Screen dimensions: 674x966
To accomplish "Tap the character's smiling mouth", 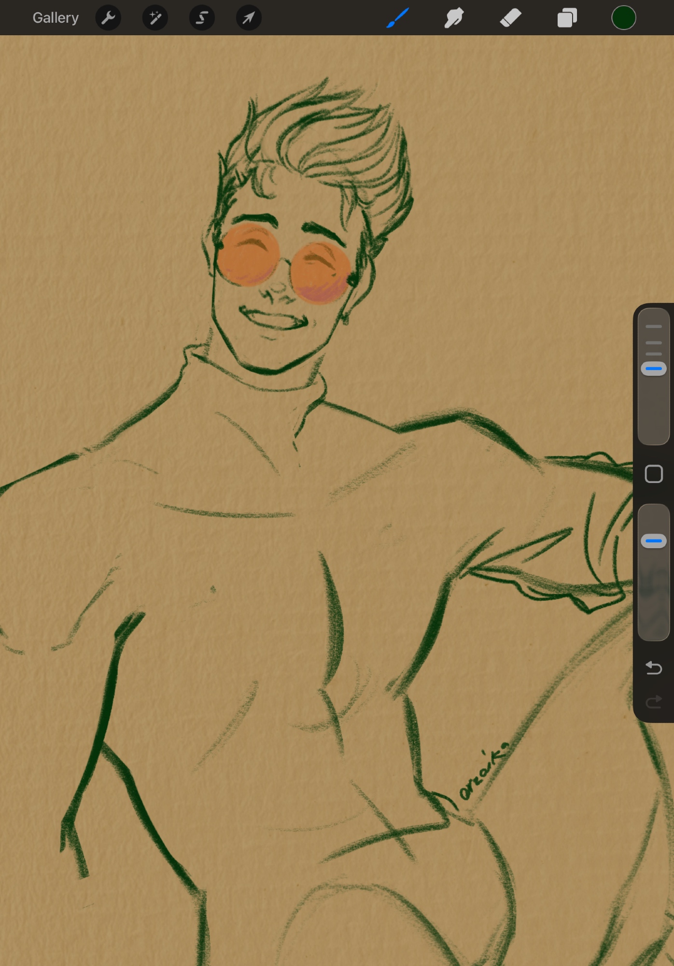I will [273, 320].
